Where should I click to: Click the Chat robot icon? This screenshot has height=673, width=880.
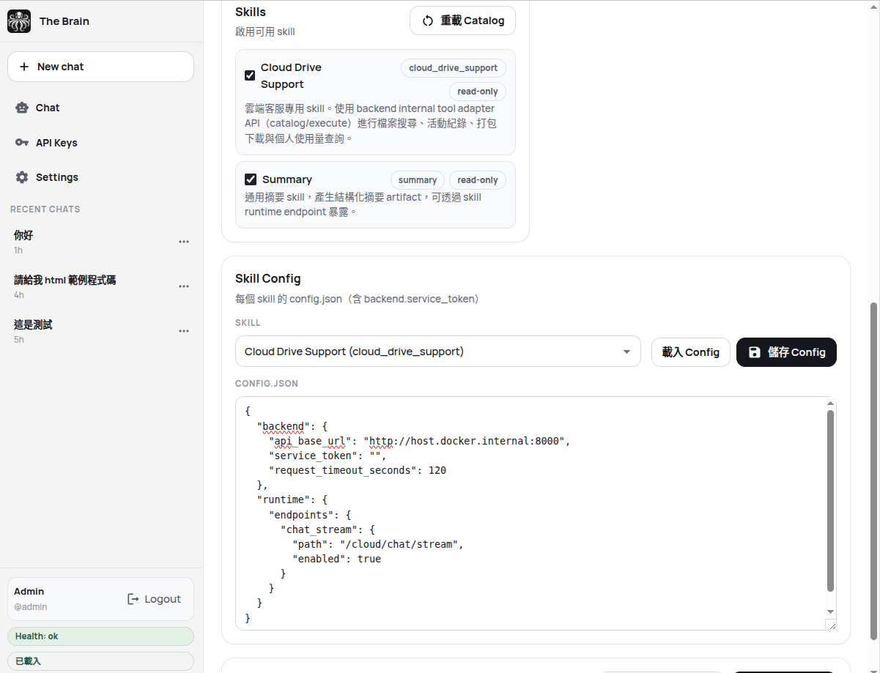(x=22, y=108)
